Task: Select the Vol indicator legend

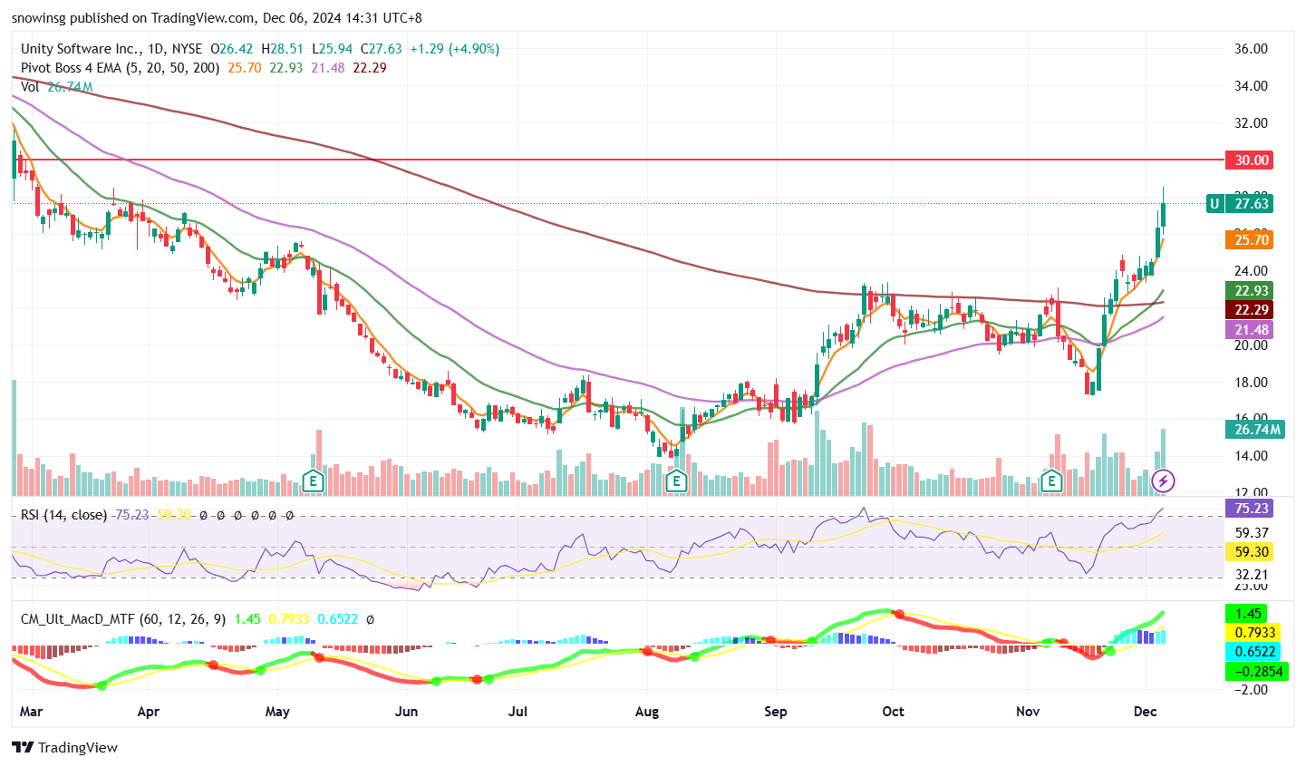Action: click(30, 87)
